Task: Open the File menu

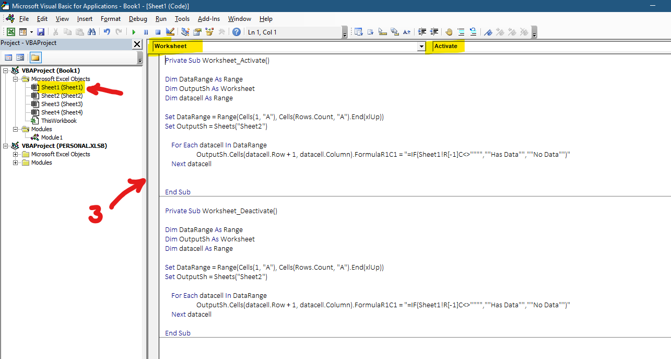Action: click(24, 18)
